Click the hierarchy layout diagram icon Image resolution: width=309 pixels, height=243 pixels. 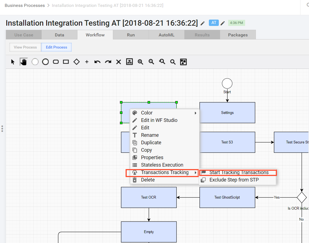[x=129, y=62]
